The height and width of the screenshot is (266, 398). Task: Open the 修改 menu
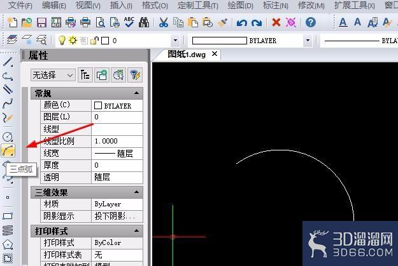pos(311,5)
